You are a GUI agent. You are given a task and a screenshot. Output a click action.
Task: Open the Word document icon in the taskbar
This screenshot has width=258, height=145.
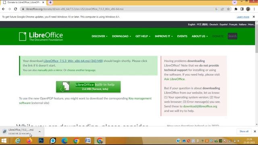[88, 141]
